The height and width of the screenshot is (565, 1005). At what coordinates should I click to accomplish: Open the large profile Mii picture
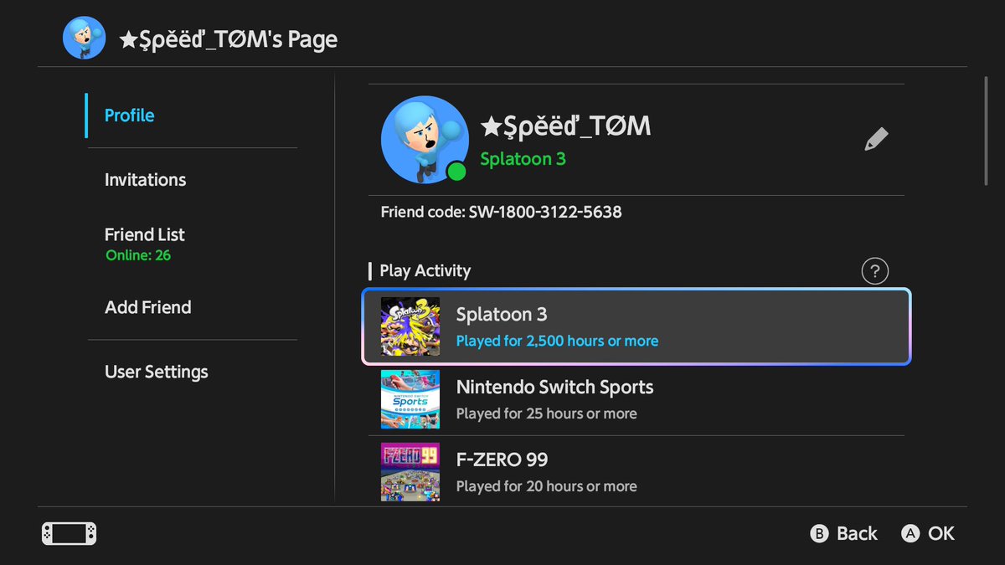(x=425, y=140)
